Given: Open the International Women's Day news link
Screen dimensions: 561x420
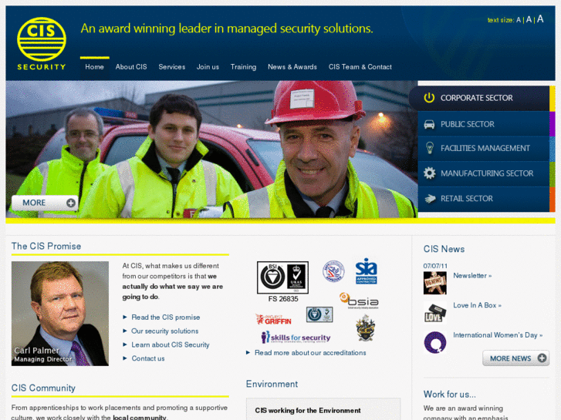Looking at the screenshot, I should [498, 335].
